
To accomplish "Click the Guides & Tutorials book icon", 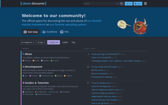I will pyautogui.click(x=24, y=83).
